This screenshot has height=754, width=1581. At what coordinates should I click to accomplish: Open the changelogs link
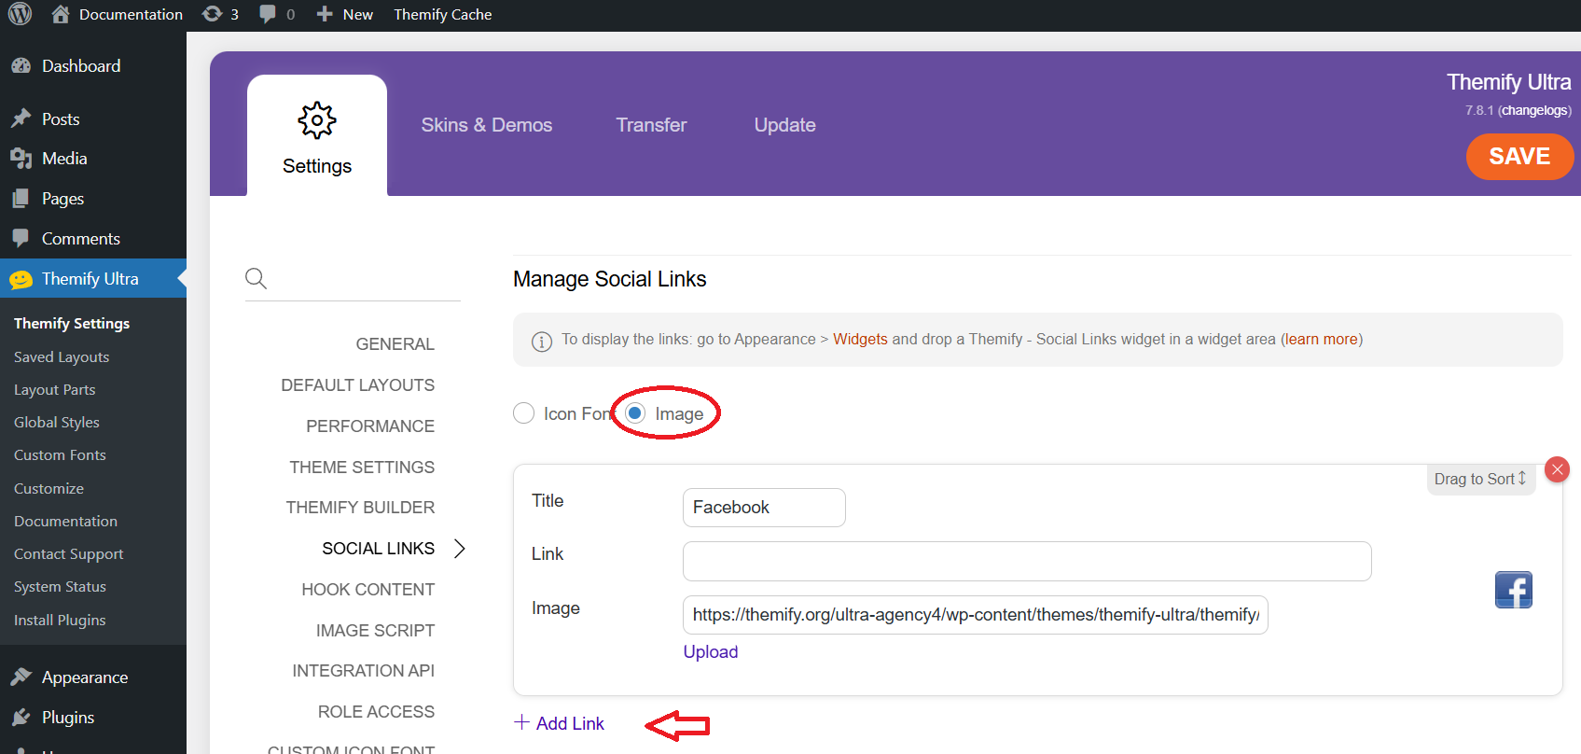pos(1534,110)
